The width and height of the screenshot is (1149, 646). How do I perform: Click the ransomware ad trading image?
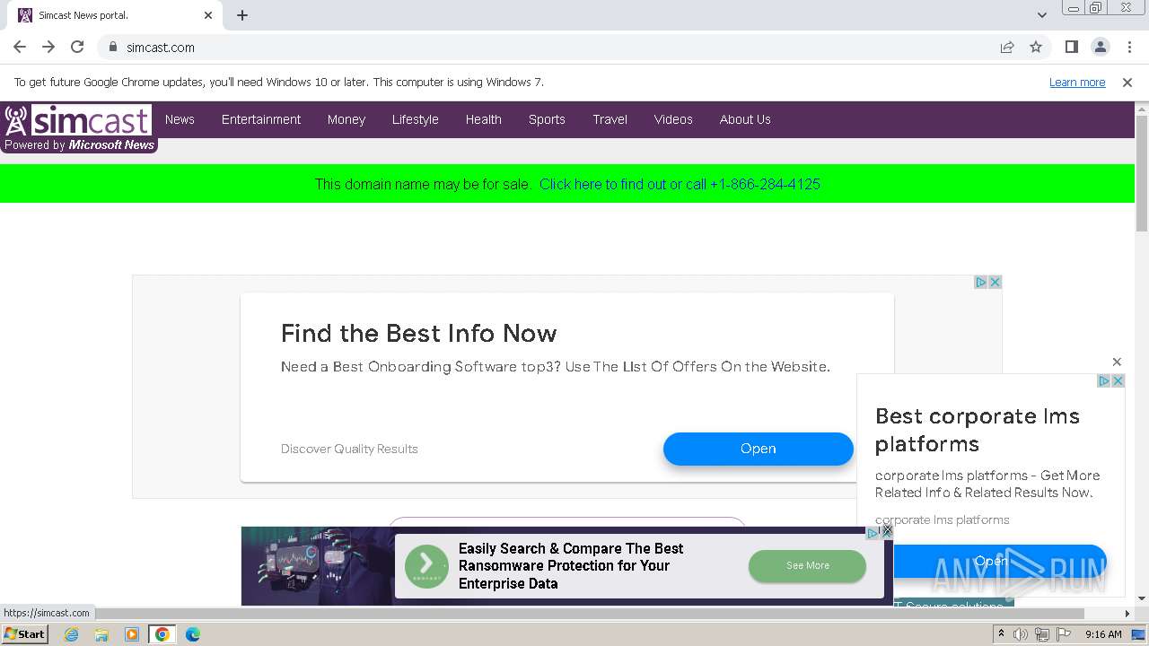pyautogui.click(x=318, y=566)
